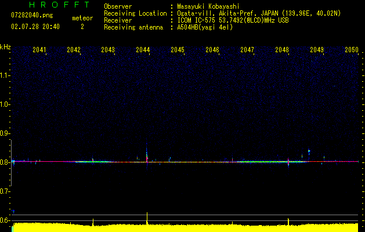
Task: Click the 2048 time axis label
Action: [x=282, y=49]
